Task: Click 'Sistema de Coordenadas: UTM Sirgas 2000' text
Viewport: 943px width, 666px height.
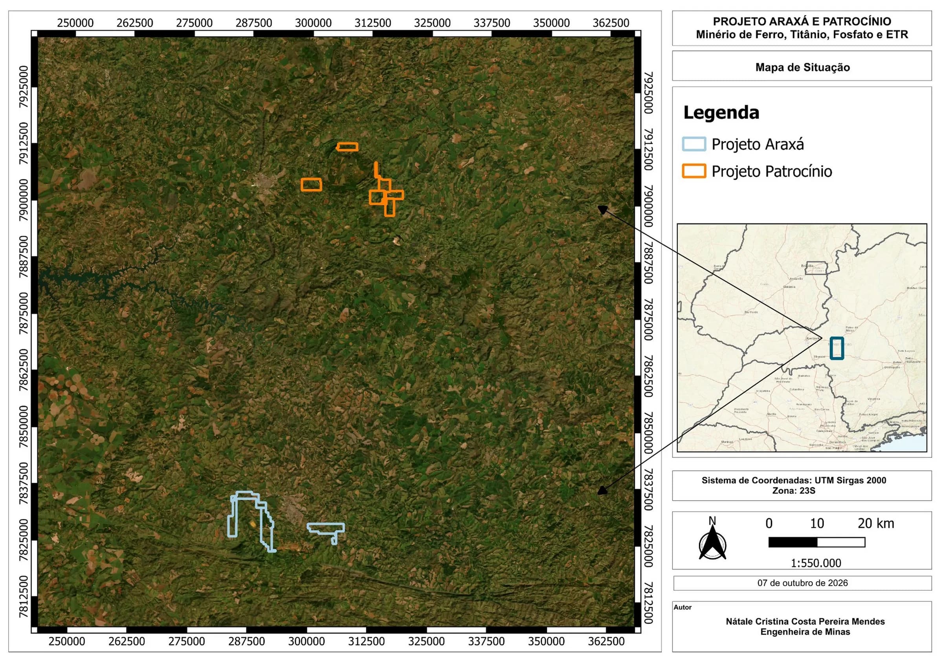Action: coord(794,480)
